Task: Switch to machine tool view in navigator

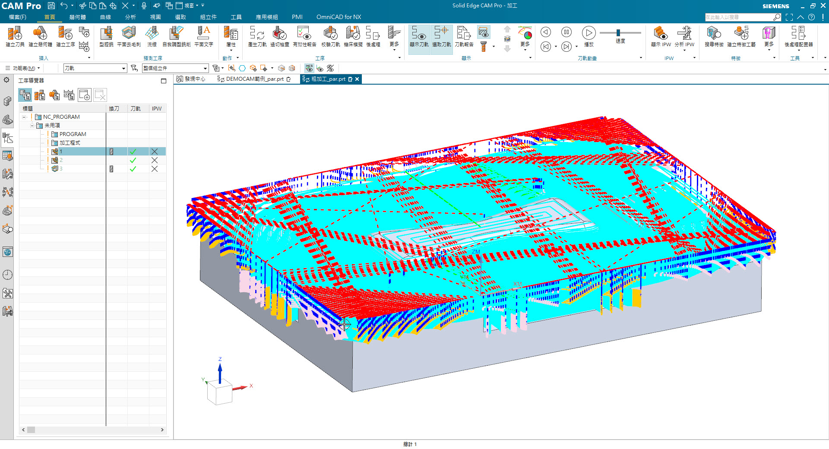Action: pos(40,95)
